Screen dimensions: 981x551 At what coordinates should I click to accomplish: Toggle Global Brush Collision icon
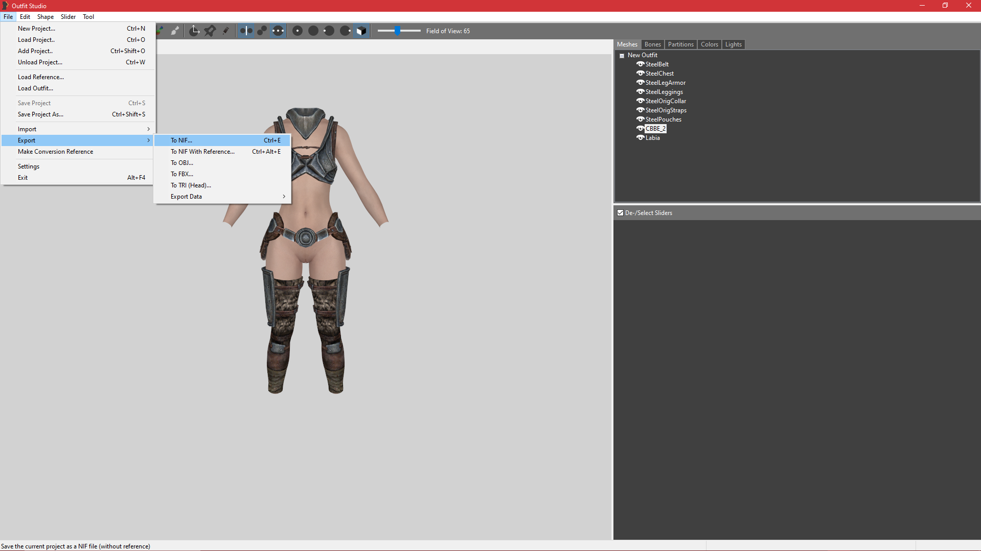[278, 31]
